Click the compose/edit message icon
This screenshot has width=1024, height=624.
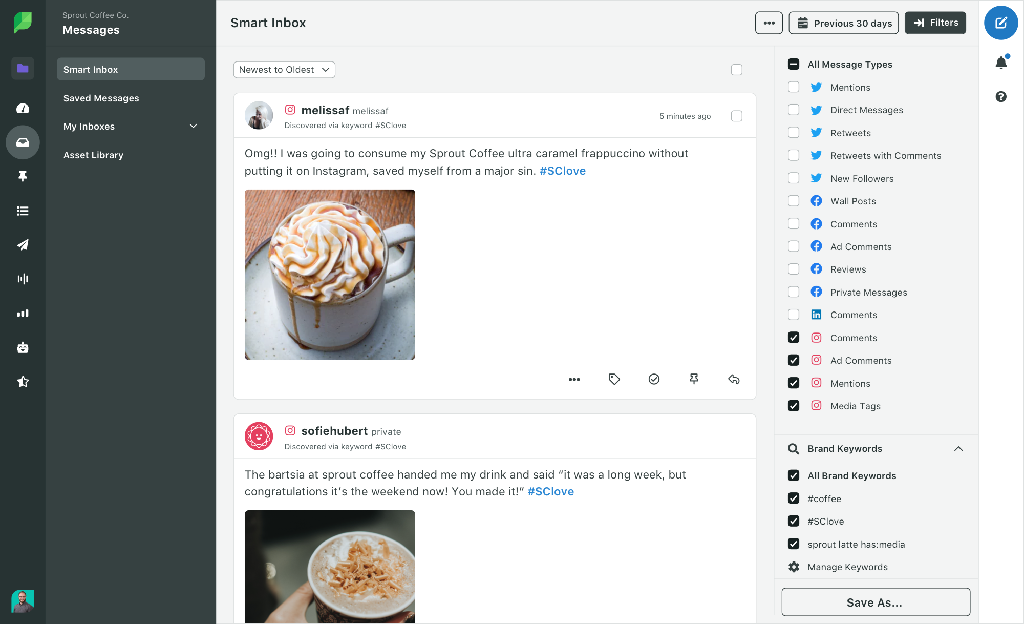coord(1000,23)
